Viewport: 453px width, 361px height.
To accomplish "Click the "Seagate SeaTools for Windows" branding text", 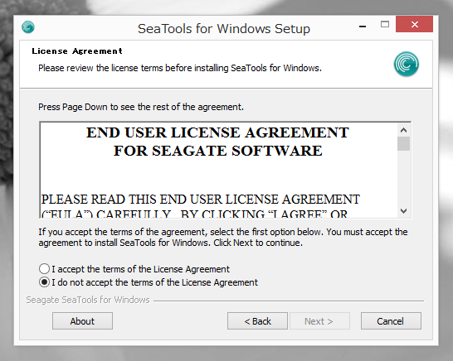I will click(x=88, y=300).
